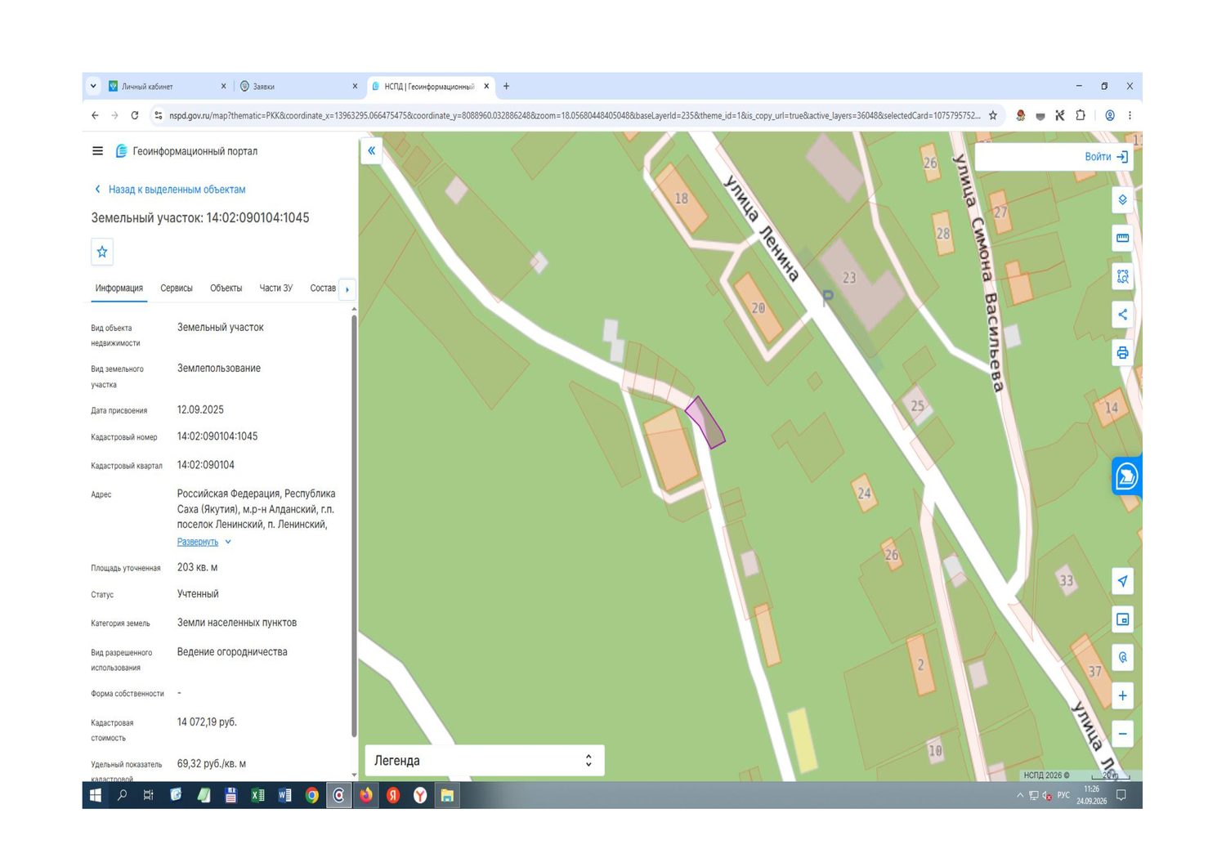
Task: Switch to the Информация tab
Action: pos(119,288)
